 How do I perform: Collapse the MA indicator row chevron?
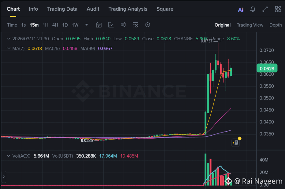pyautogui.click(x=8, y=48)
